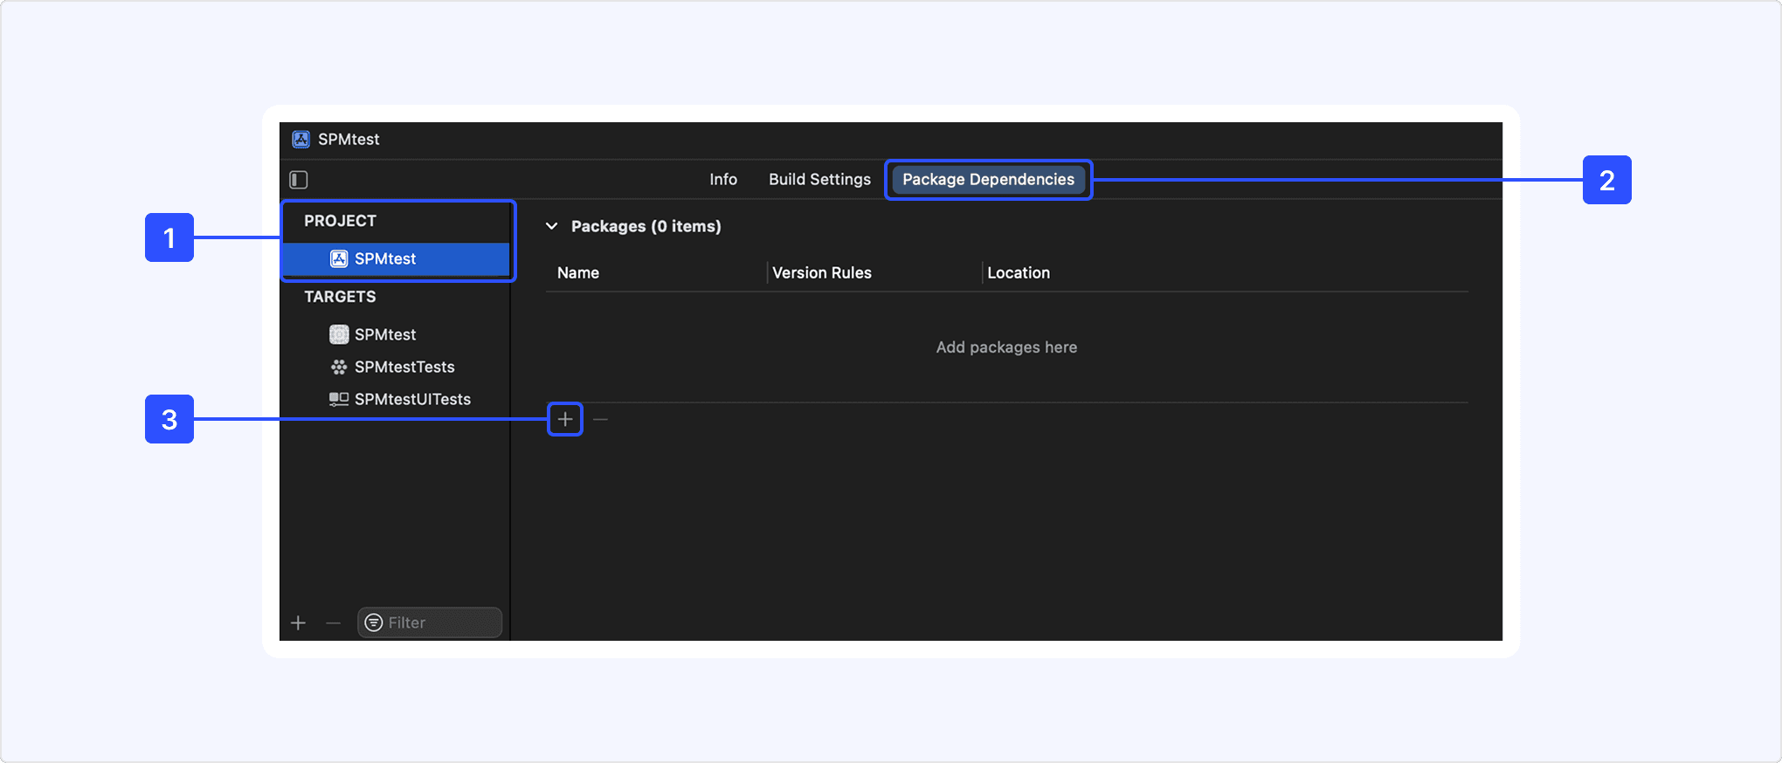Select SPMtest under PROJECT
Screen dimensions: 1782x763
pyautogui.click(x=385, y=259)
